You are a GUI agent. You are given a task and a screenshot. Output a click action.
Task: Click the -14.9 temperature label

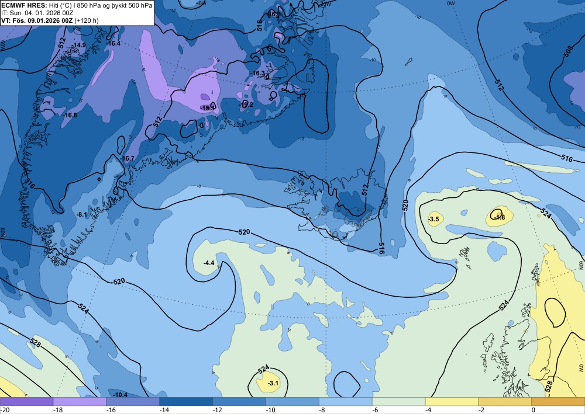coord(79,45)
